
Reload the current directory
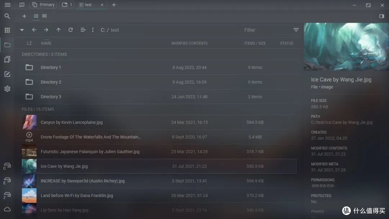[71, 30]
